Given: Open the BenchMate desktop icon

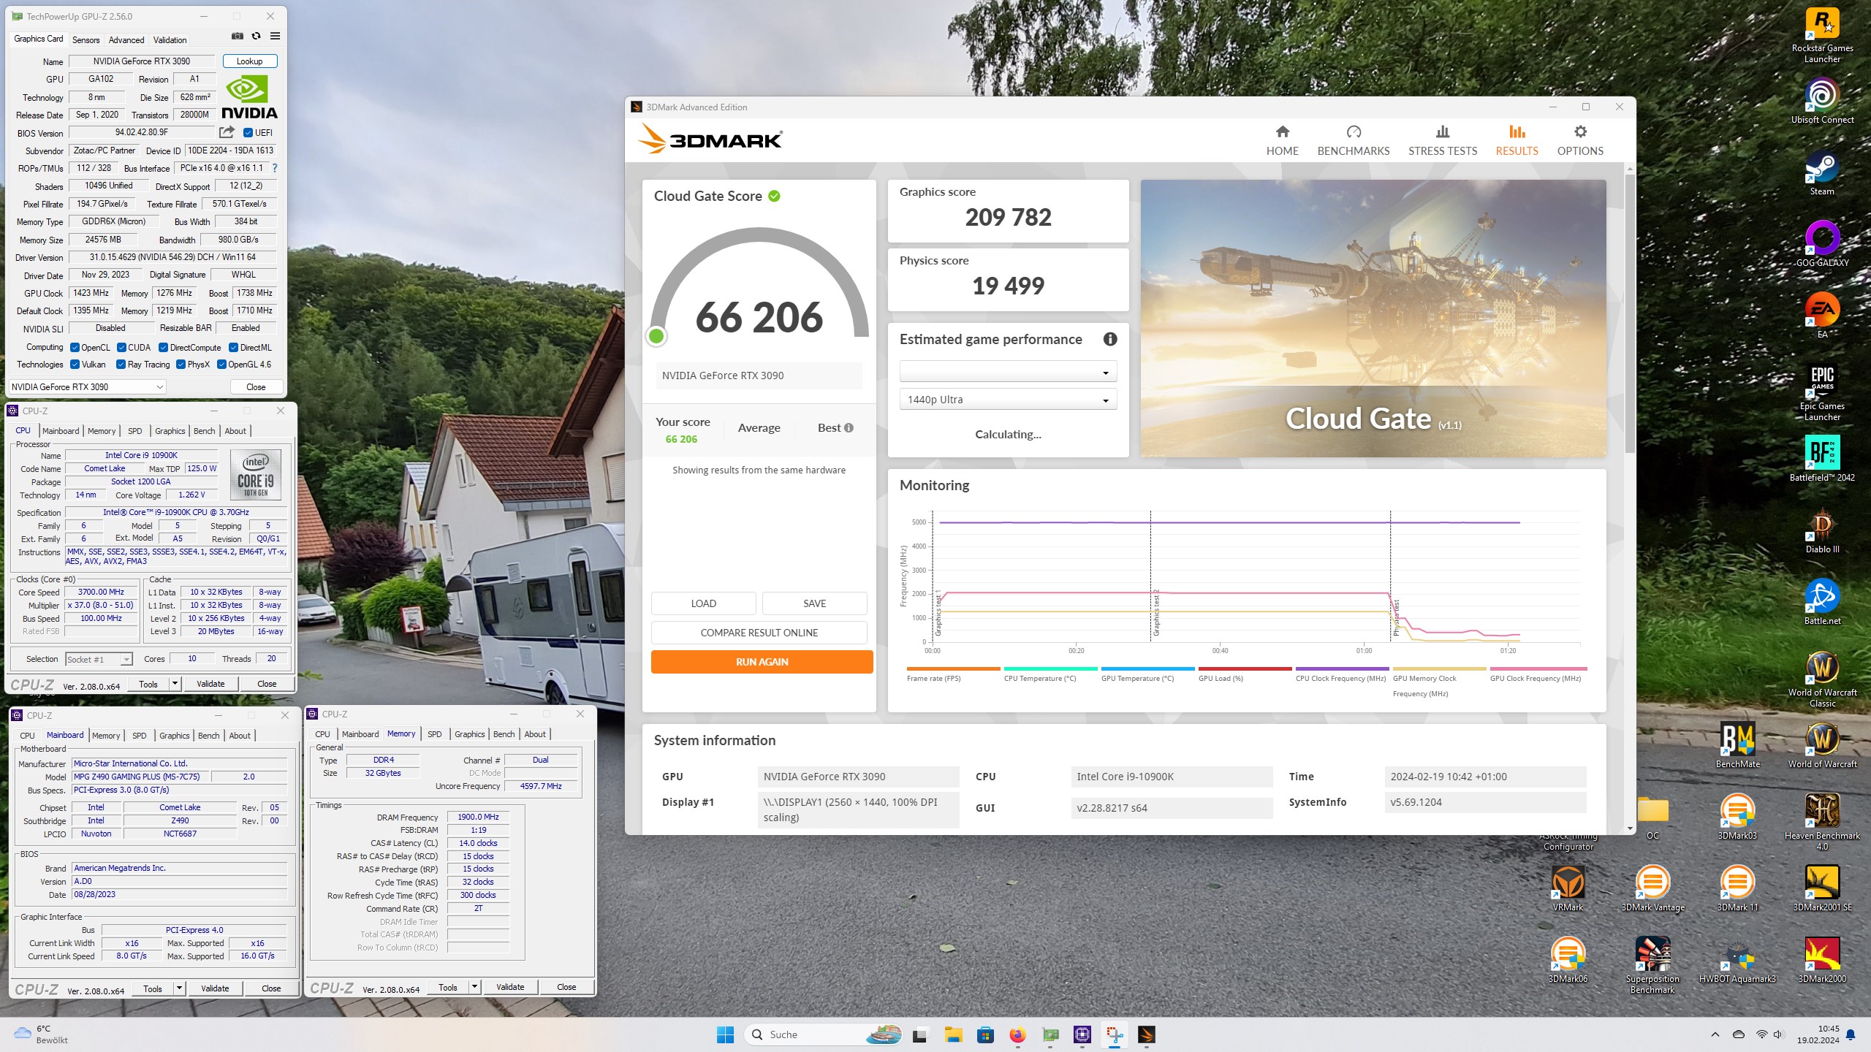Looking at the screenshot, I should coord(1737,745).
